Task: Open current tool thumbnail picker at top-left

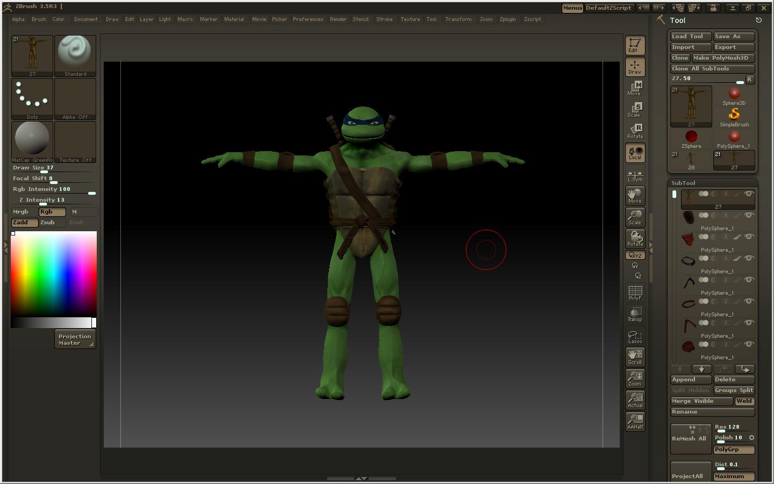Action: pyautogui.click(x=32, y=56)
